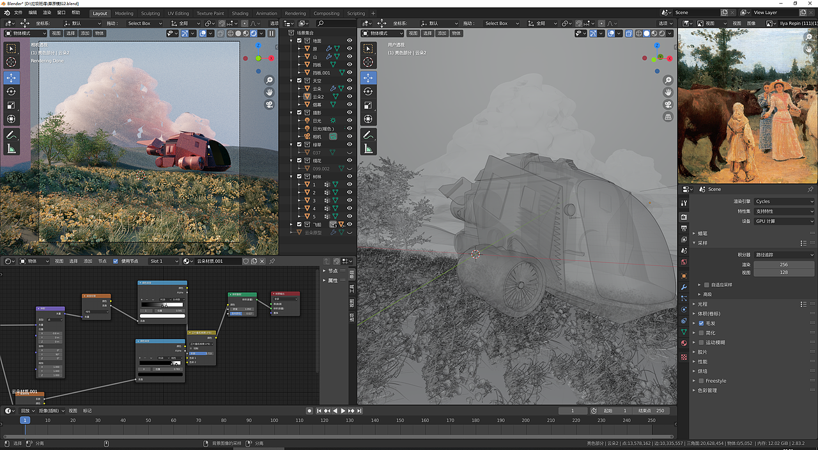Open the Render properties tab icon
818x450 pixels.
pos(684,217)
